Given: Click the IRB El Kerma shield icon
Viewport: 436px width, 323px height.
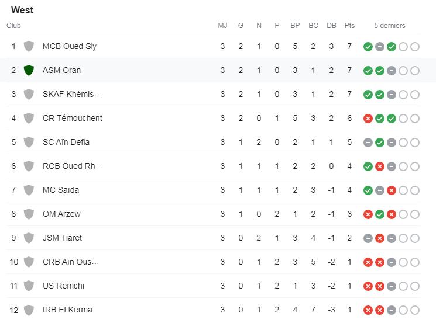Looking at the screenshot, I should pyautogui.click(x=29, y=310).
